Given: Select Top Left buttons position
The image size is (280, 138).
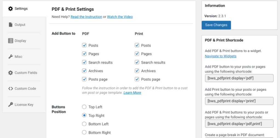Looking at the screenshot, I should pyautogui.click(x=84, y=107).
